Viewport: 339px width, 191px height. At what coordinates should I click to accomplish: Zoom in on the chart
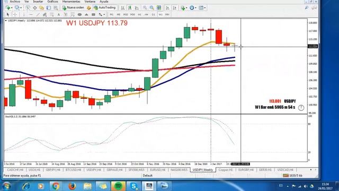145,8
